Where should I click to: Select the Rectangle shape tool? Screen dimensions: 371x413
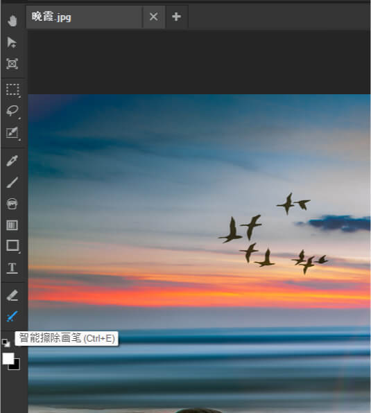click(x=12, y=246)
